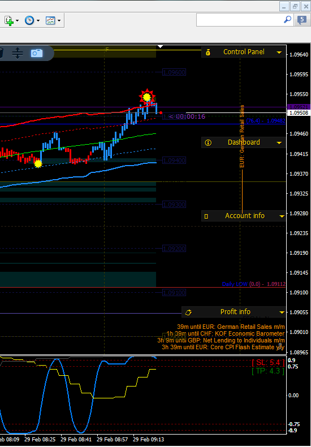Open the Control Panel header
The width and height of the screenshot is (311, 447).
pyautogui.click(x=243, y=52)
